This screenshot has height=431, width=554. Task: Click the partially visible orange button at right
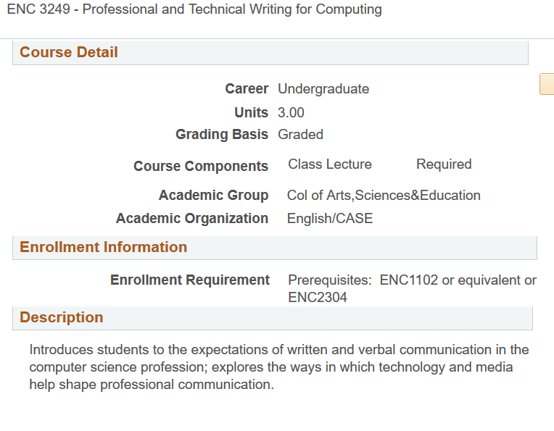click(x=547, y=84)
